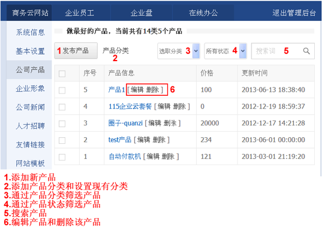Tick the select-all checkbox in table header
This screenshot has height=233, width=325.
(62, 74)
